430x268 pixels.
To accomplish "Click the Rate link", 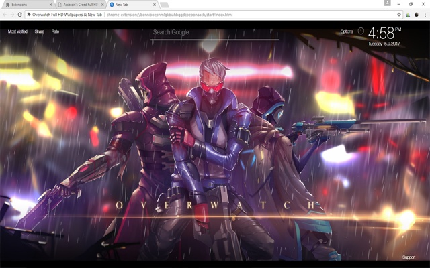I will point(55,31).
